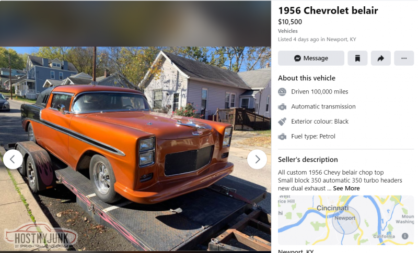
Task: Share listing using arrow icon
Action: (x=381, y=58)
